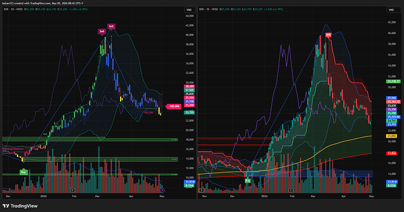Click the Feb date on left chart time axis

coord(74,196)
